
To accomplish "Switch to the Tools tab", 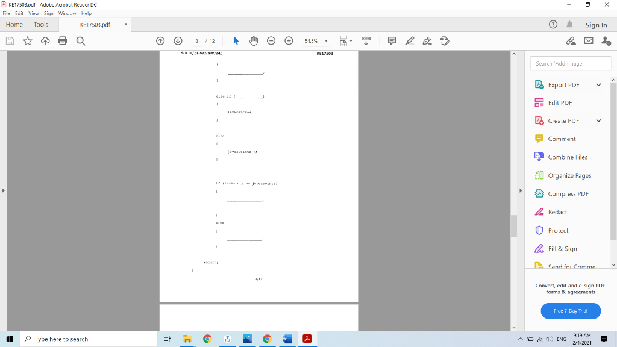I will tap(41, 24).
